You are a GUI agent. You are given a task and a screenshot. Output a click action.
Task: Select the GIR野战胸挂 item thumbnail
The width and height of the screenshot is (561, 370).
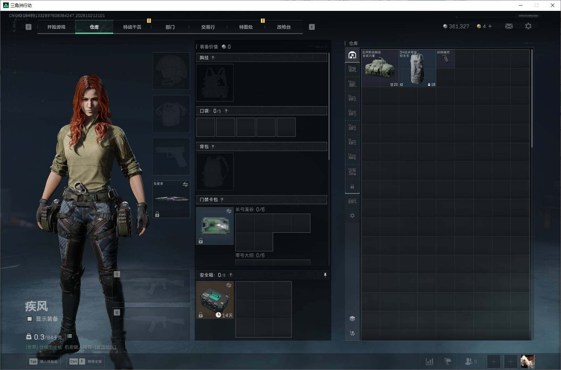(x=380, y=68)
